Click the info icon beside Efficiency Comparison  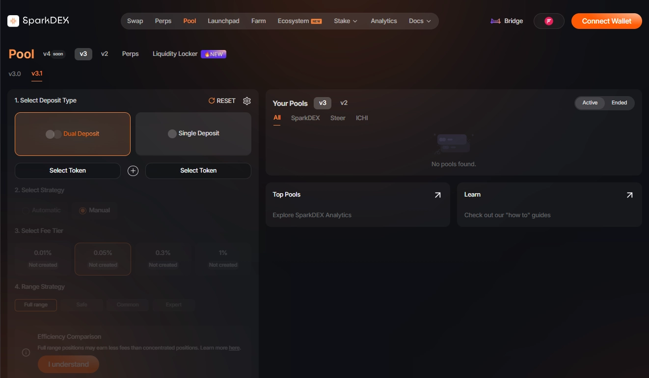point(26,353)
